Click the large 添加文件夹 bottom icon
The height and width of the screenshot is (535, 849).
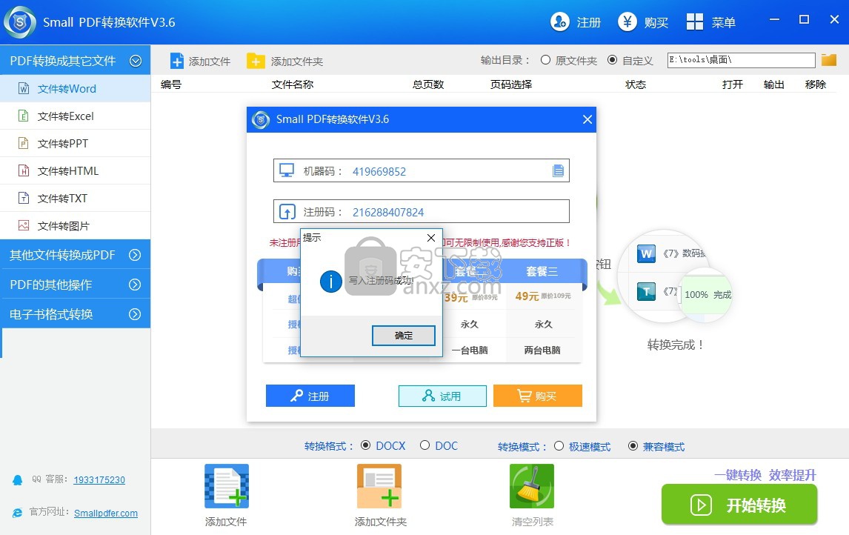tap(379, 486)
